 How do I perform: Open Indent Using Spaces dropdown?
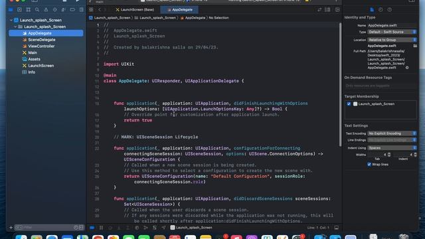(392, 148)
